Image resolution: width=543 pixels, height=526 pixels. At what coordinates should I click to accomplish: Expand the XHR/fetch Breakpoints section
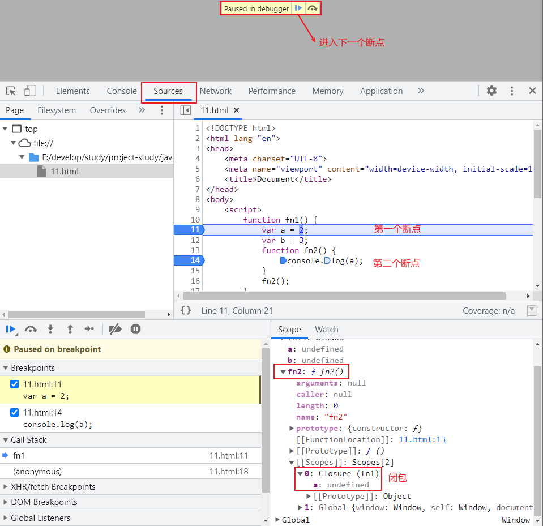[53, 487]
